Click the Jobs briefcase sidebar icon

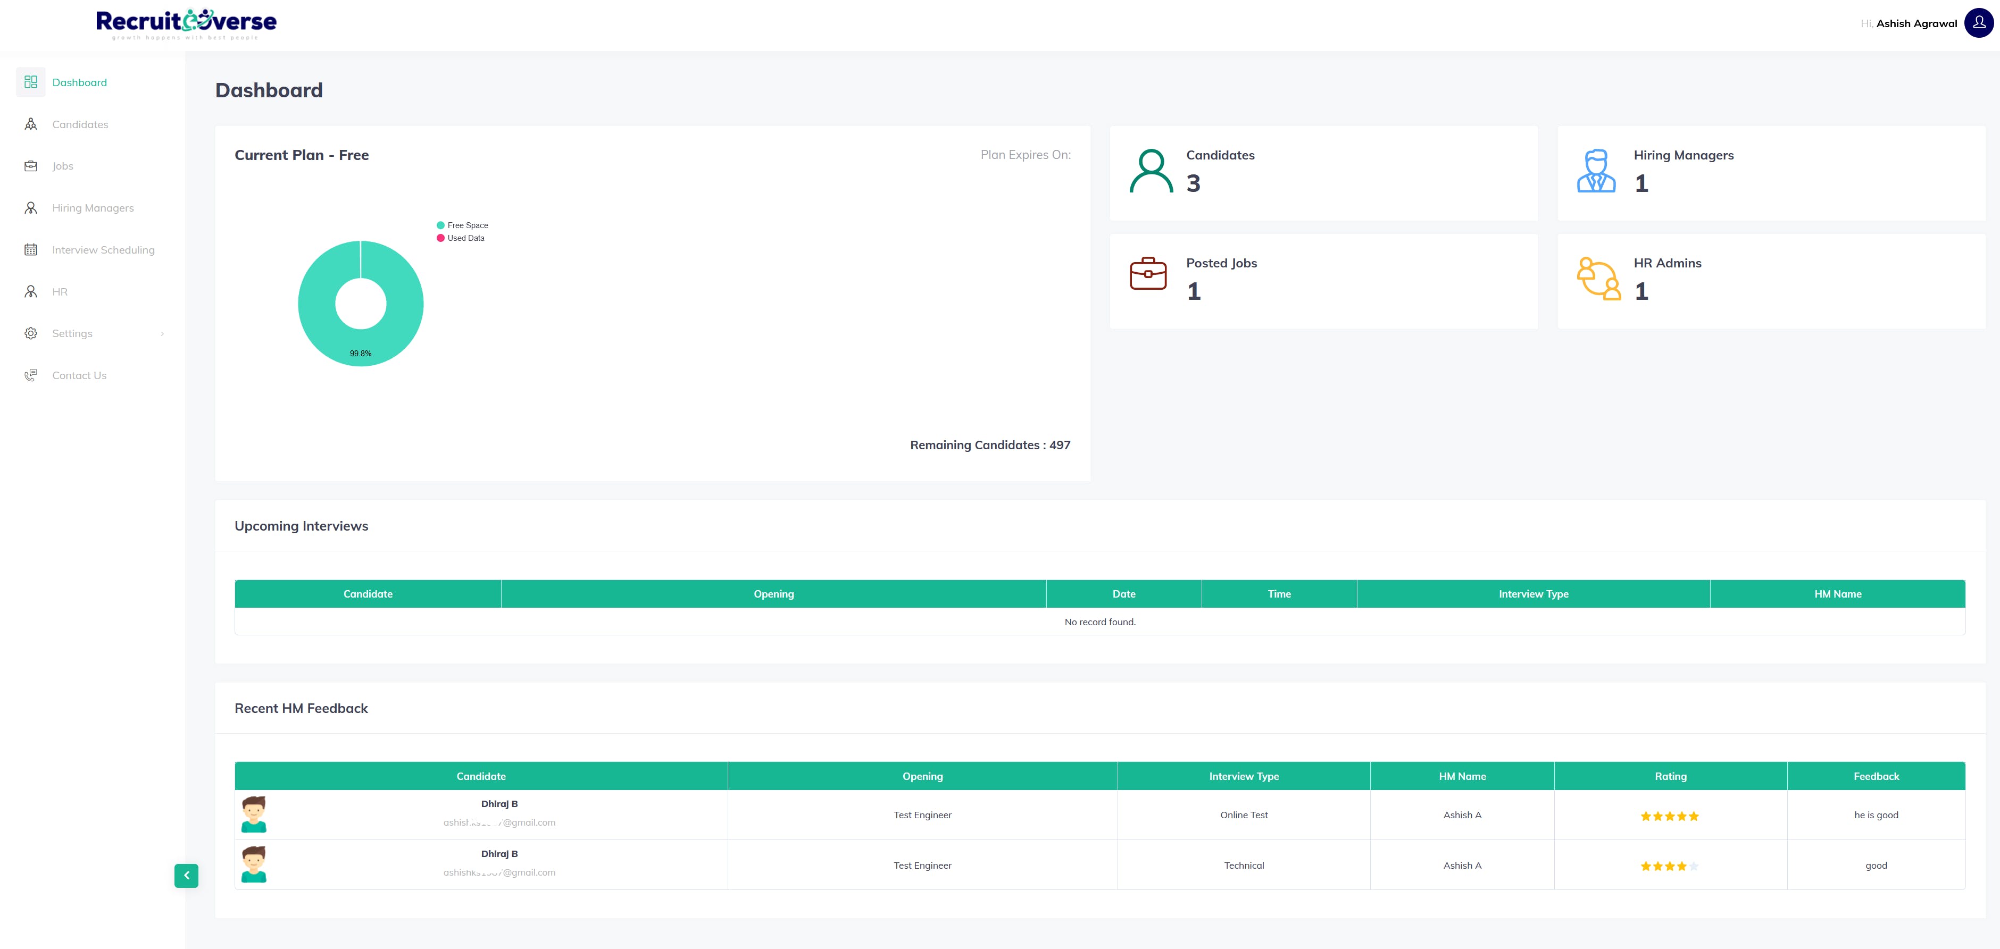click(x=31, y=166)
